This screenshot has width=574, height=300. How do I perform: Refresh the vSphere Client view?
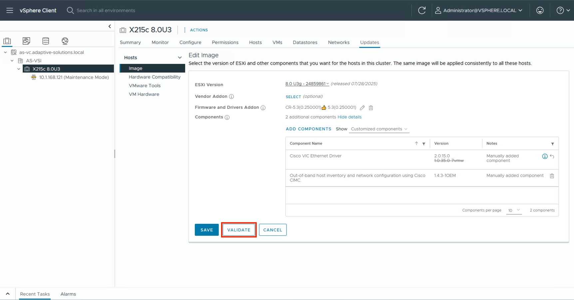coord(422,10)
